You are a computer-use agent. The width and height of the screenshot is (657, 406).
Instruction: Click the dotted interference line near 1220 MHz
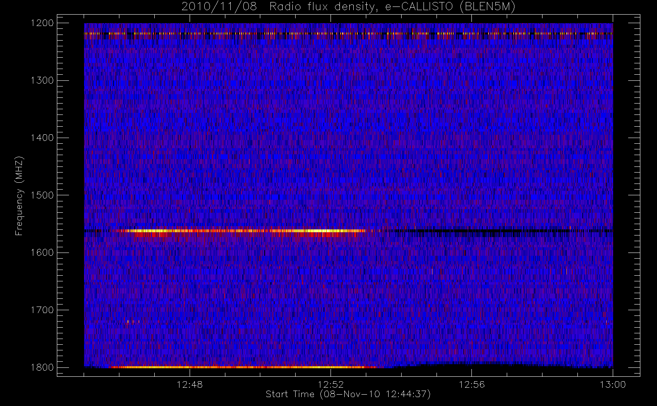tap(348, 33)
